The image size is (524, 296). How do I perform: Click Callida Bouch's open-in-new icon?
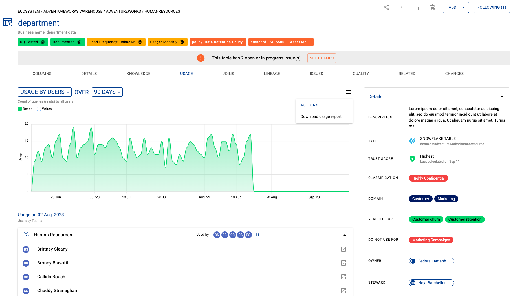click(344, 277)
